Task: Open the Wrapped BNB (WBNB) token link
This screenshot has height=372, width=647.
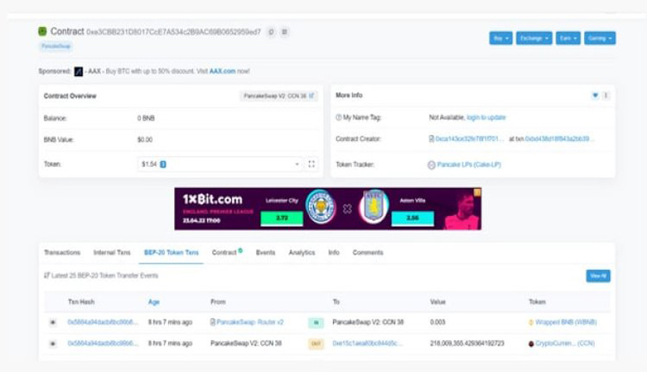Action: point(566,322)
